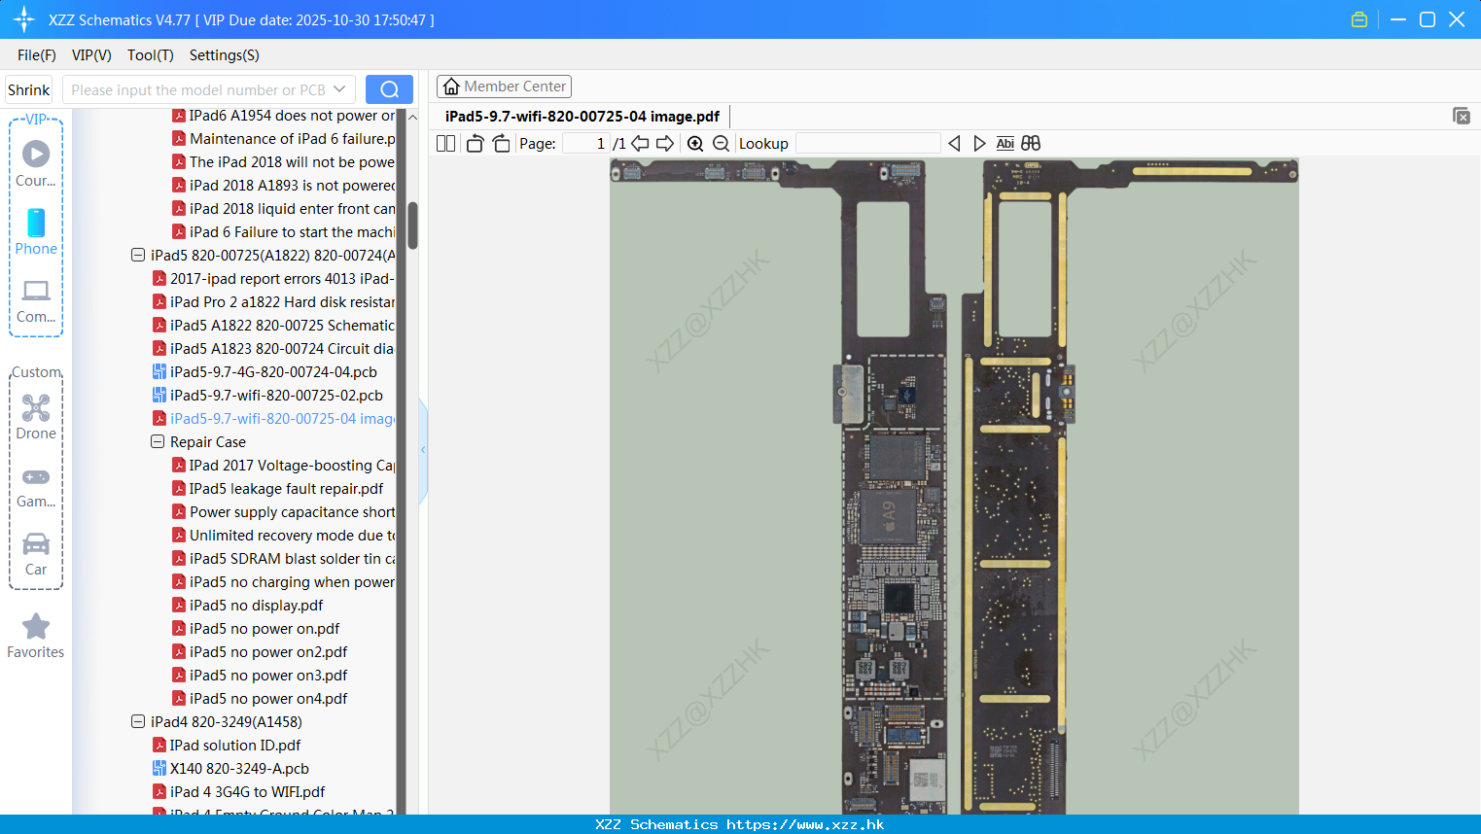Go to previous page arrow
Viewport: 1481px width, 834px height.
640,143
